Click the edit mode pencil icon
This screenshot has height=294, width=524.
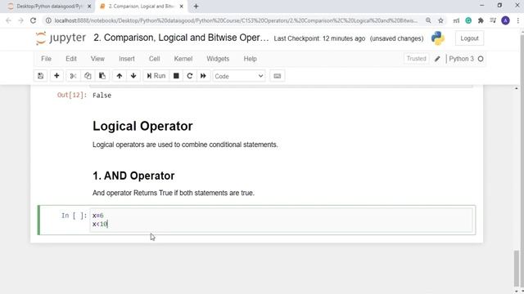tap(437, 59)
